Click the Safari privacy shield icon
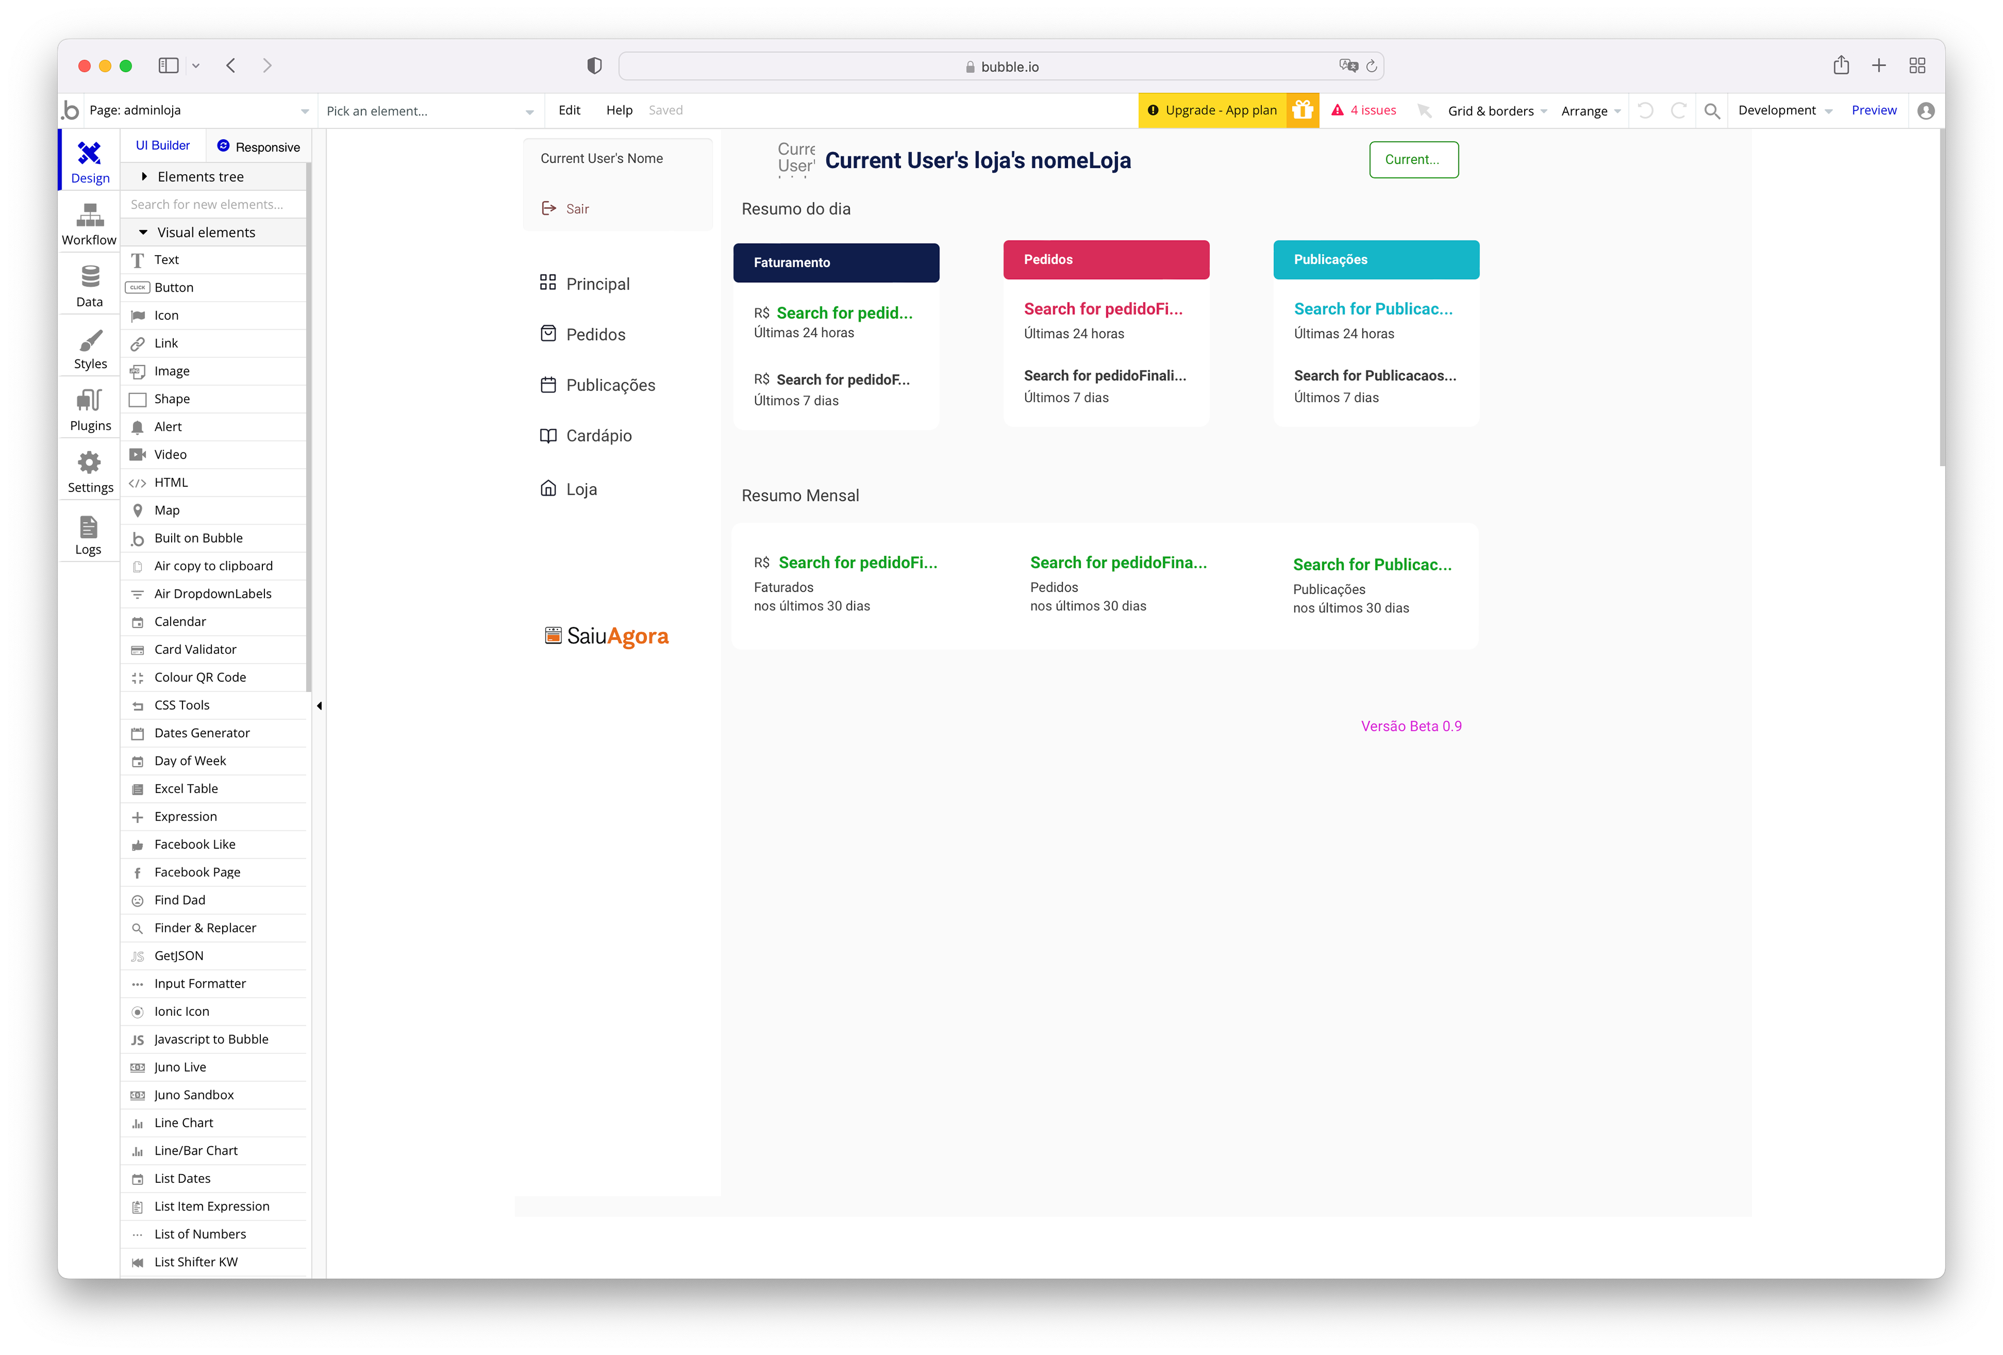 [x=595, y=66]
